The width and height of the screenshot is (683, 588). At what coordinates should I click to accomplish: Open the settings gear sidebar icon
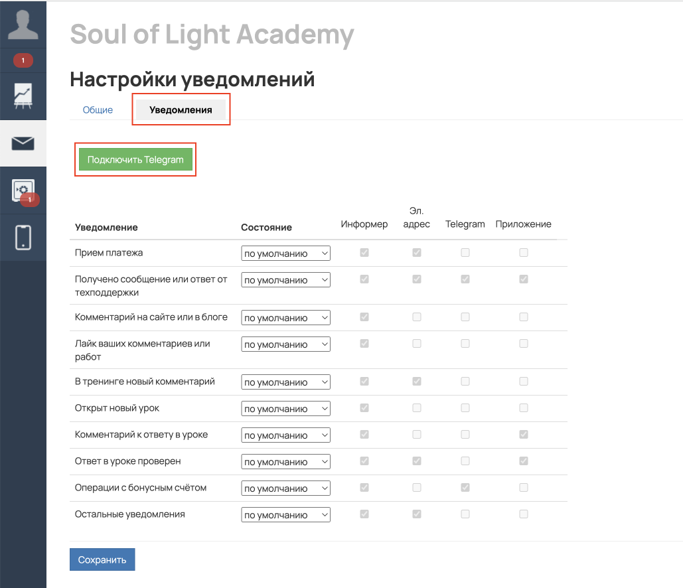23,190
